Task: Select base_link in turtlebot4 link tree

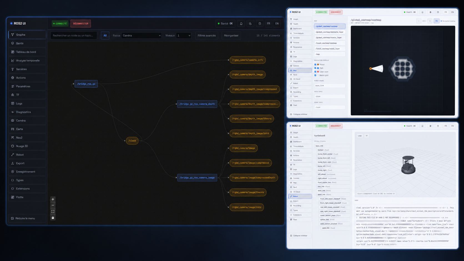Action: 332,146
